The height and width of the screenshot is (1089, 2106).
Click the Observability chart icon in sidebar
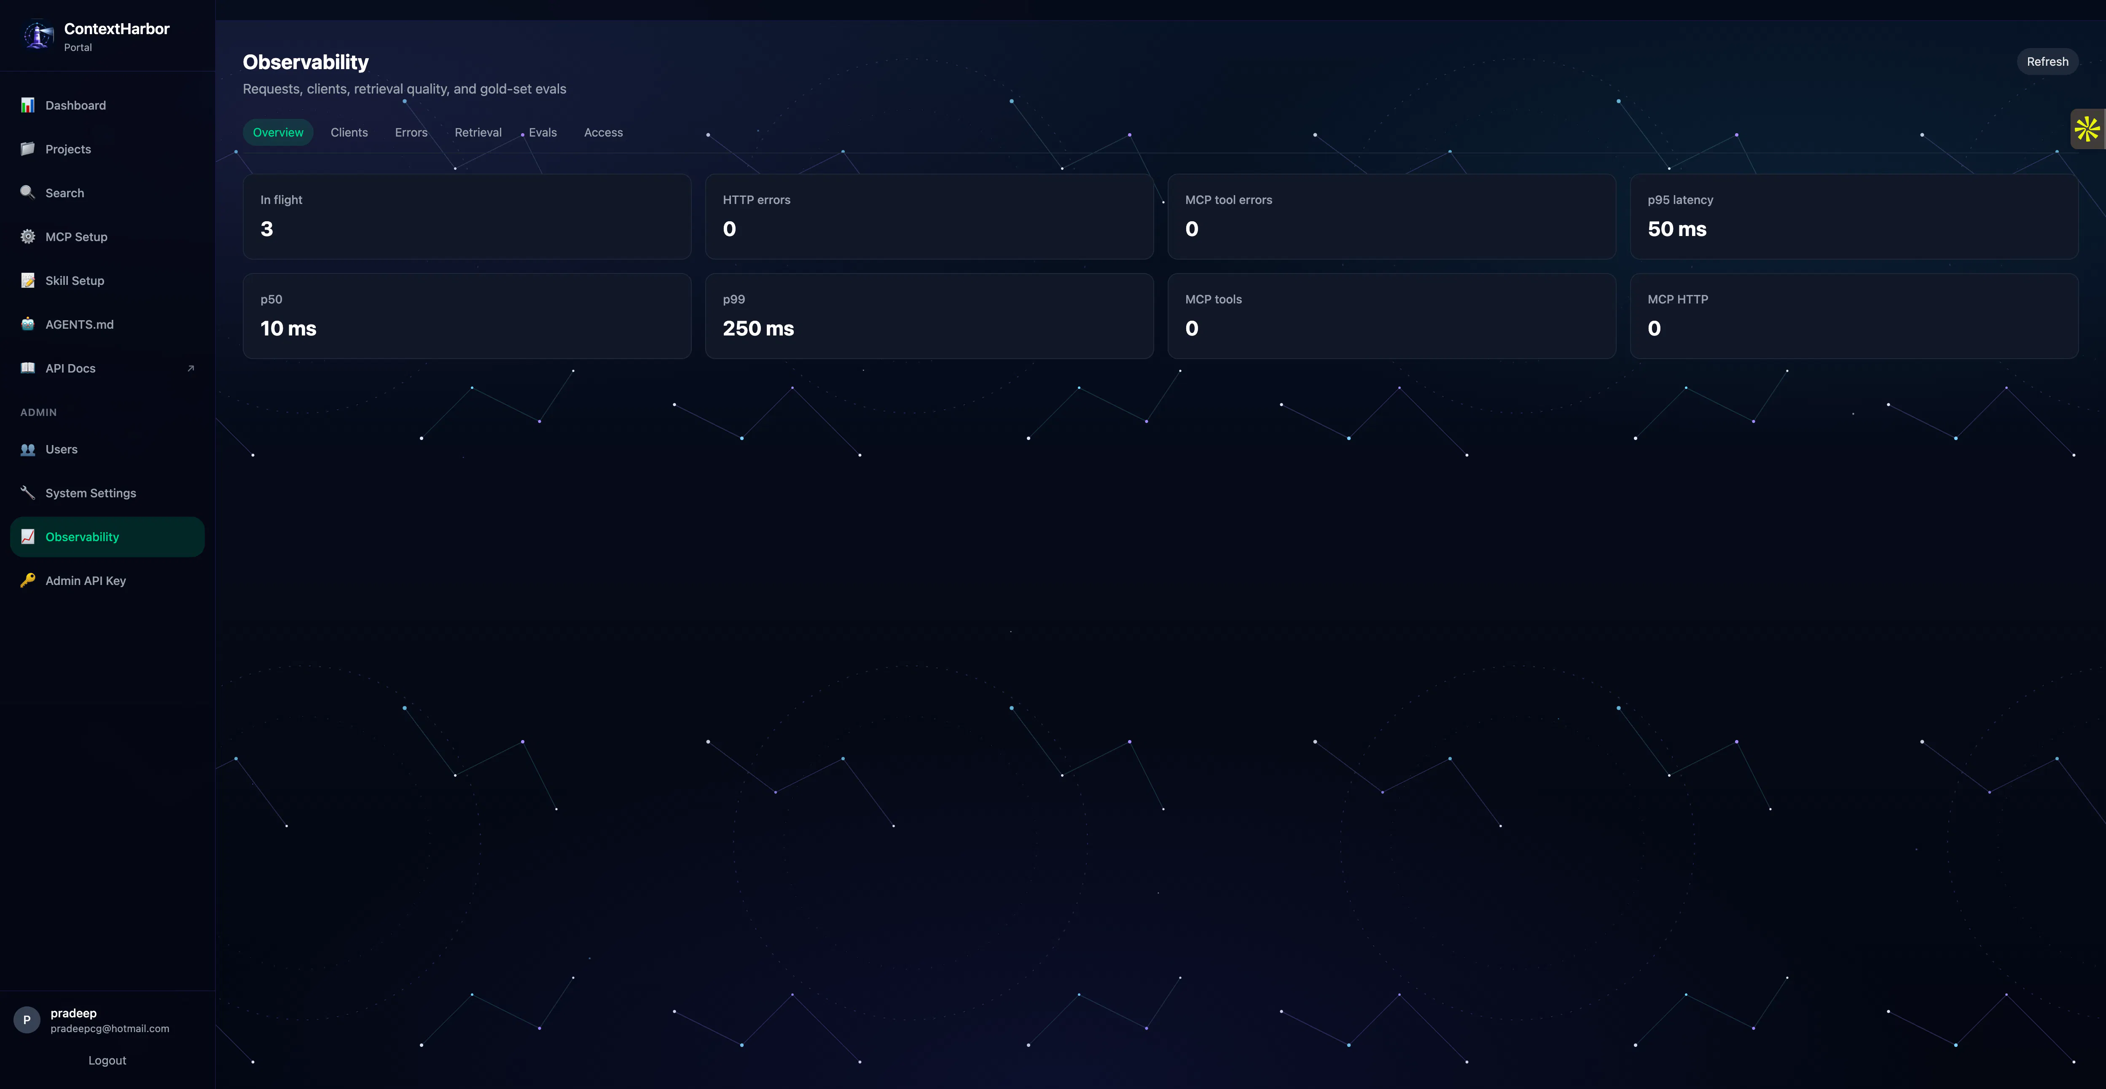28,536
